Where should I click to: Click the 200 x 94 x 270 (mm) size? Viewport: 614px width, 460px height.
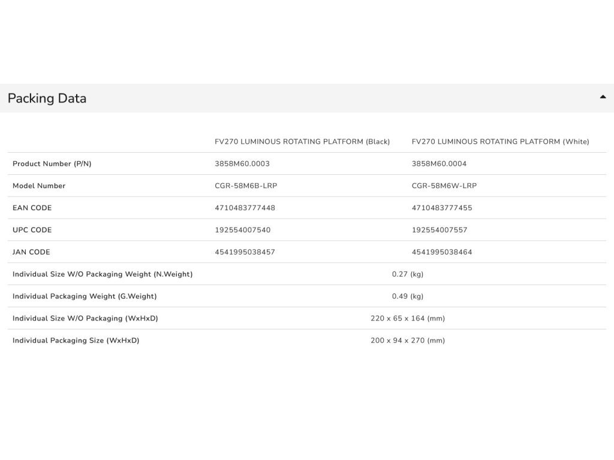click(408, 341)
